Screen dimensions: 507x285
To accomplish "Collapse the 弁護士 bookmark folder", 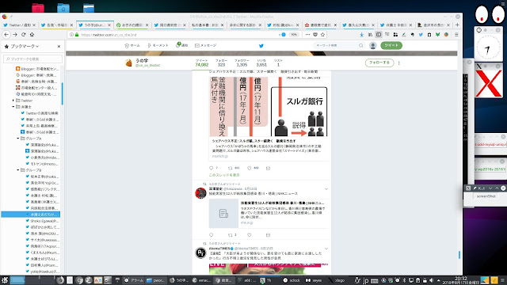I will pos(13,107).
